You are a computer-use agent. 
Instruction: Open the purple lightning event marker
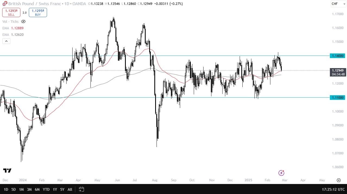coord(282,173)
